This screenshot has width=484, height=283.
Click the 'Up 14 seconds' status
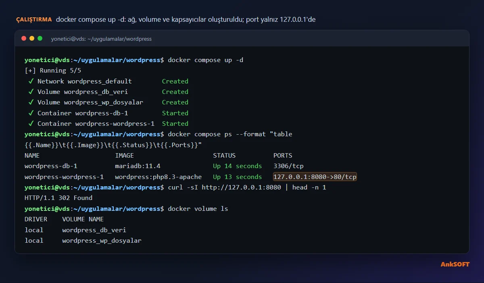coord(238,166)
